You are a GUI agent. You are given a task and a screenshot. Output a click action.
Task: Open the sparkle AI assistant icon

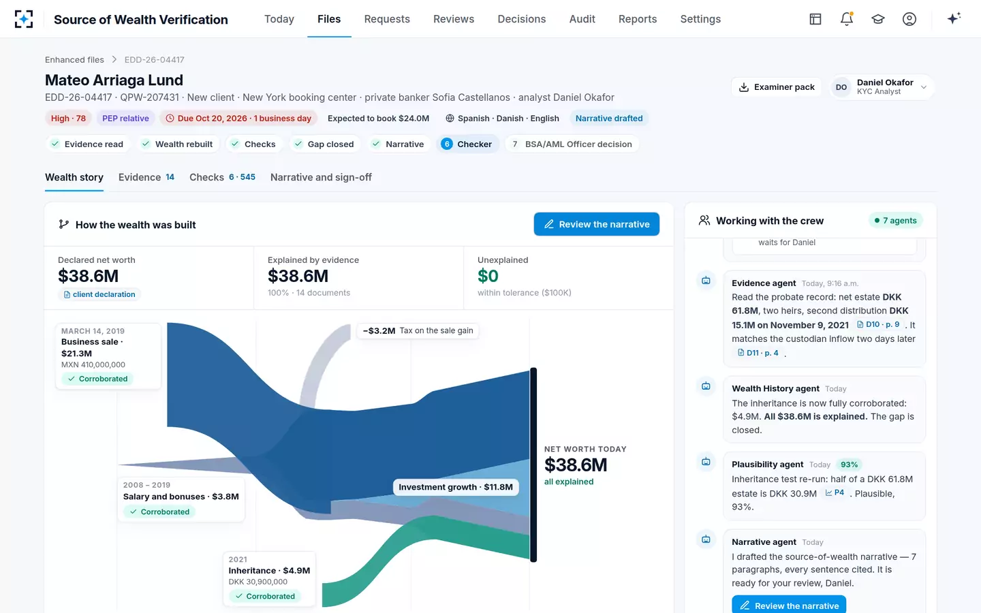(x=954, y=18)
